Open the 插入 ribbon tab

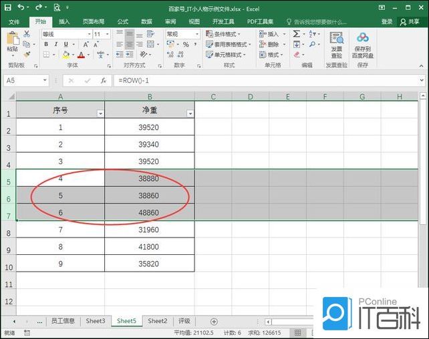pos(64,21)
